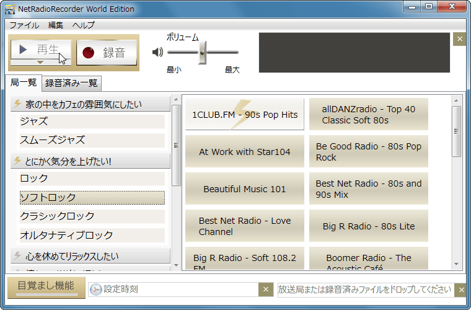Open the ファイル menu

click(24, 25)
